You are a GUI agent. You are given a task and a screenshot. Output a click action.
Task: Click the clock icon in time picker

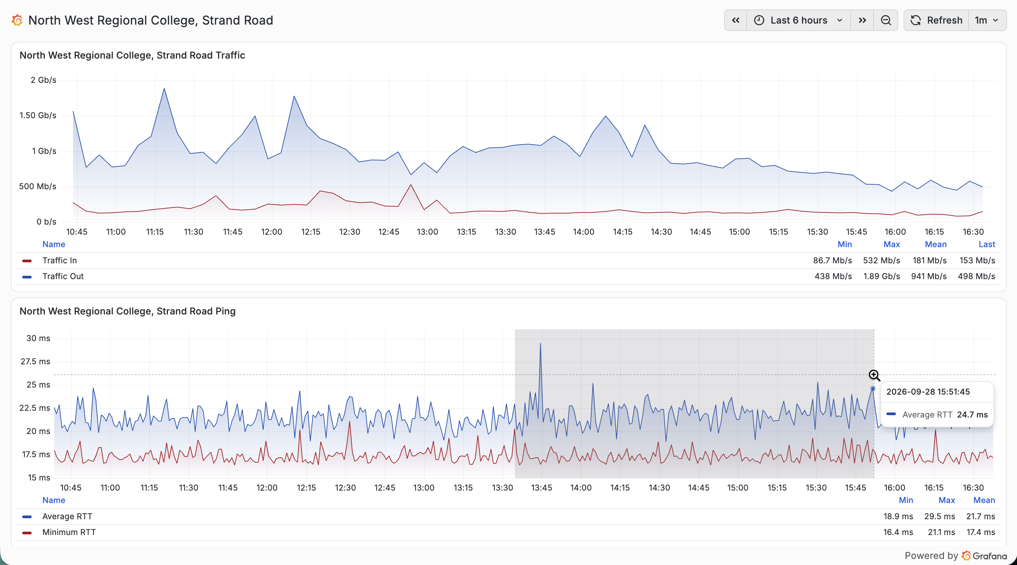point(759,20)
